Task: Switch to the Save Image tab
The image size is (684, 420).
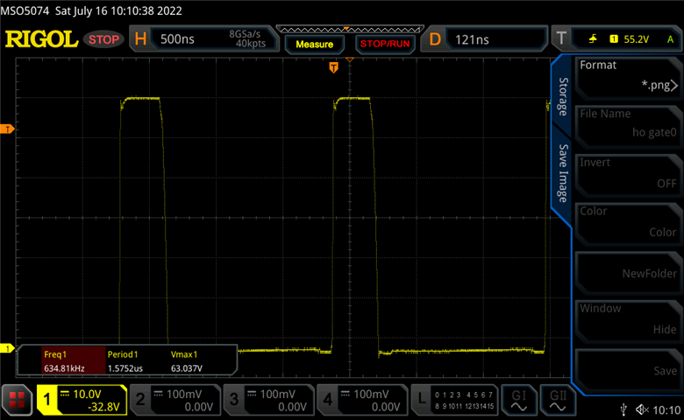Action: pyautogui.click(x=563, y=173)
